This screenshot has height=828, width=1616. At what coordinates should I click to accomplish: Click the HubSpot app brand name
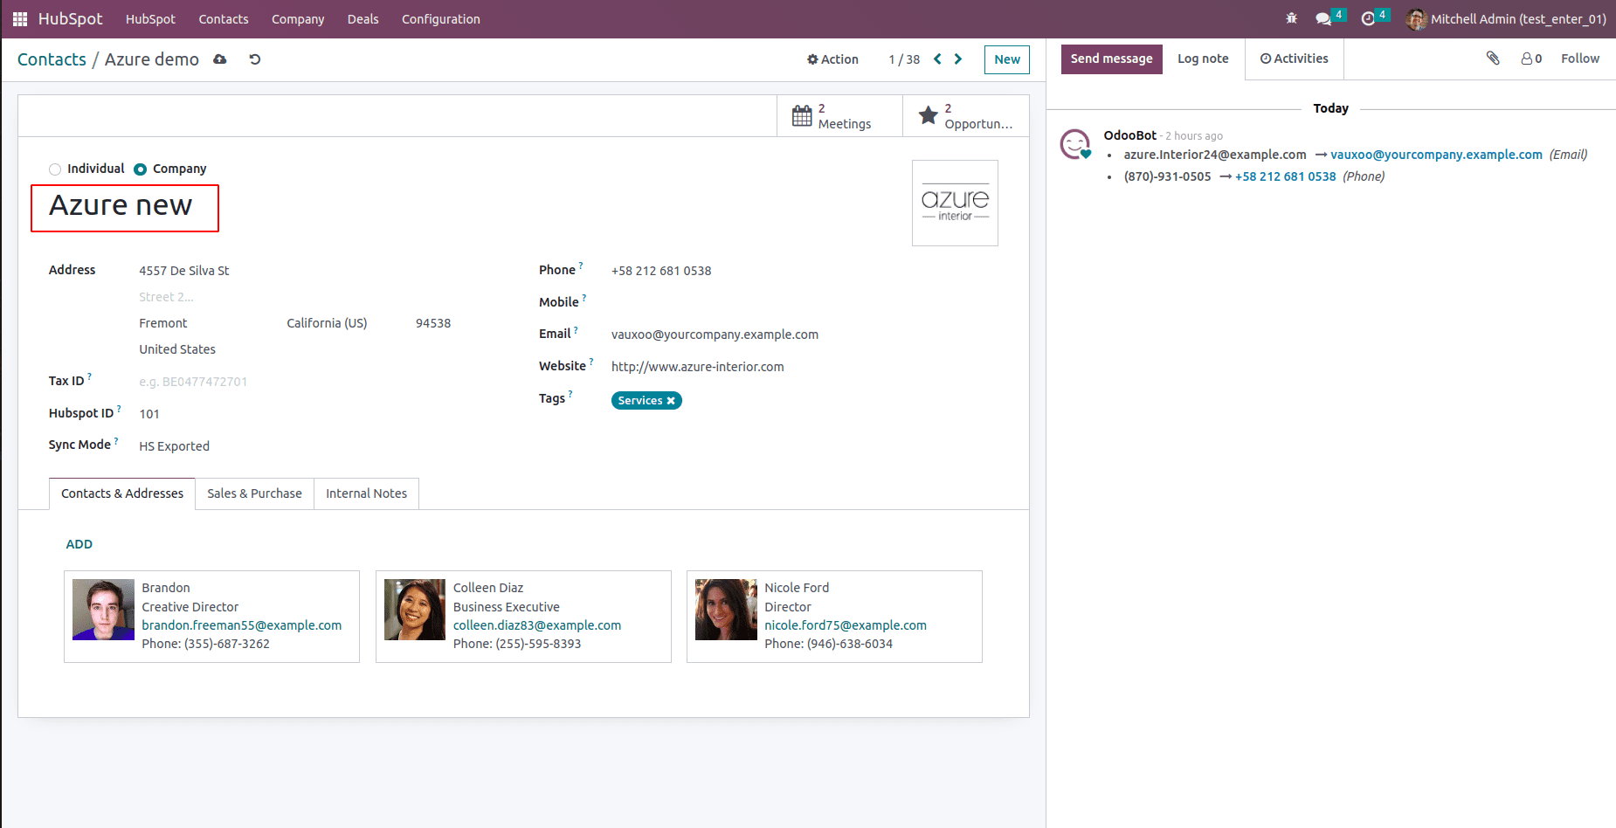(x=70, y=18)
